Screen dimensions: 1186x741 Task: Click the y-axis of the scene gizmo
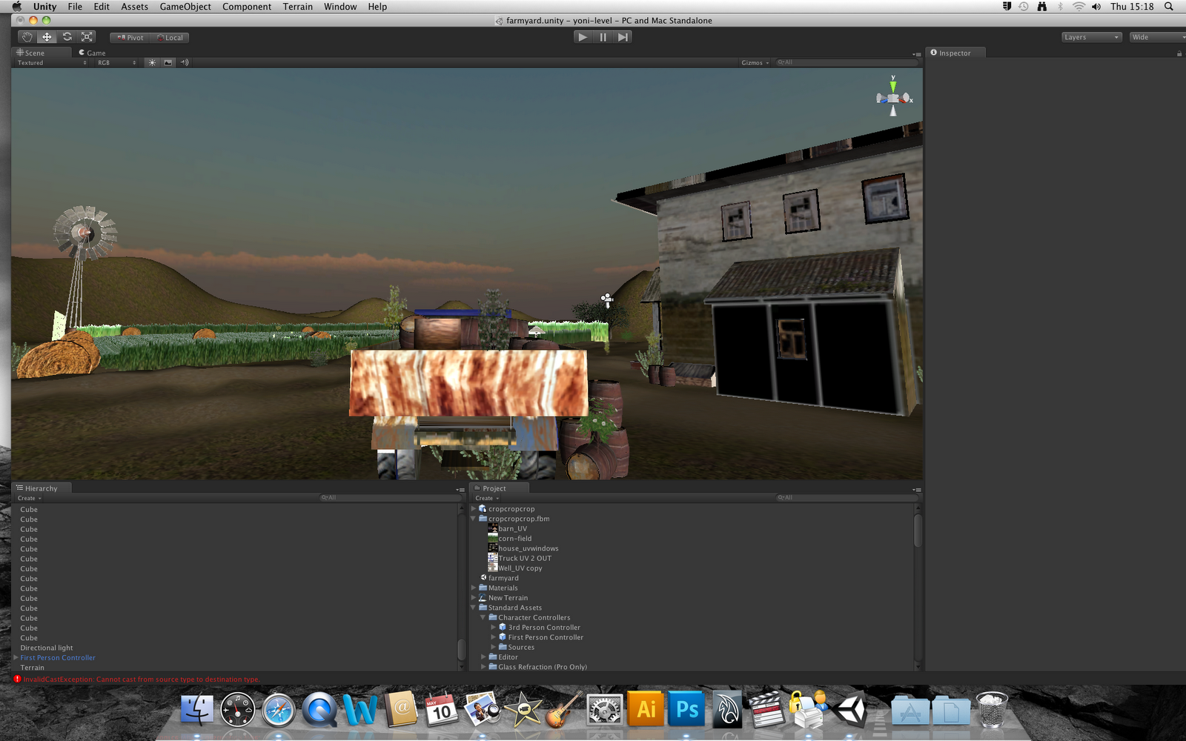coord(892,85)
